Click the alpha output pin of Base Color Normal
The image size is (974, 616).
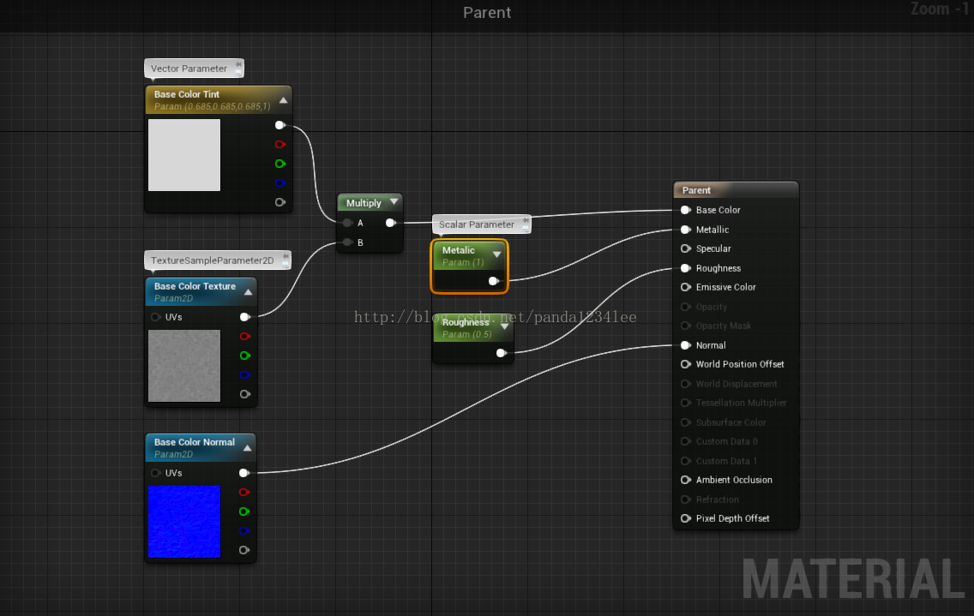(x=244, y=550)
